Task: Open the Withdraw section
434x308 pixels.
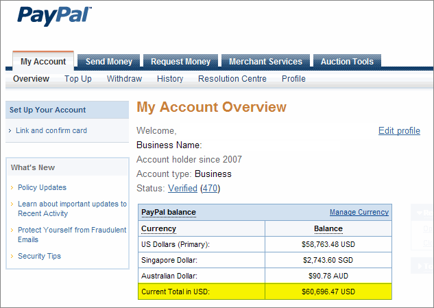Action: 124,79
